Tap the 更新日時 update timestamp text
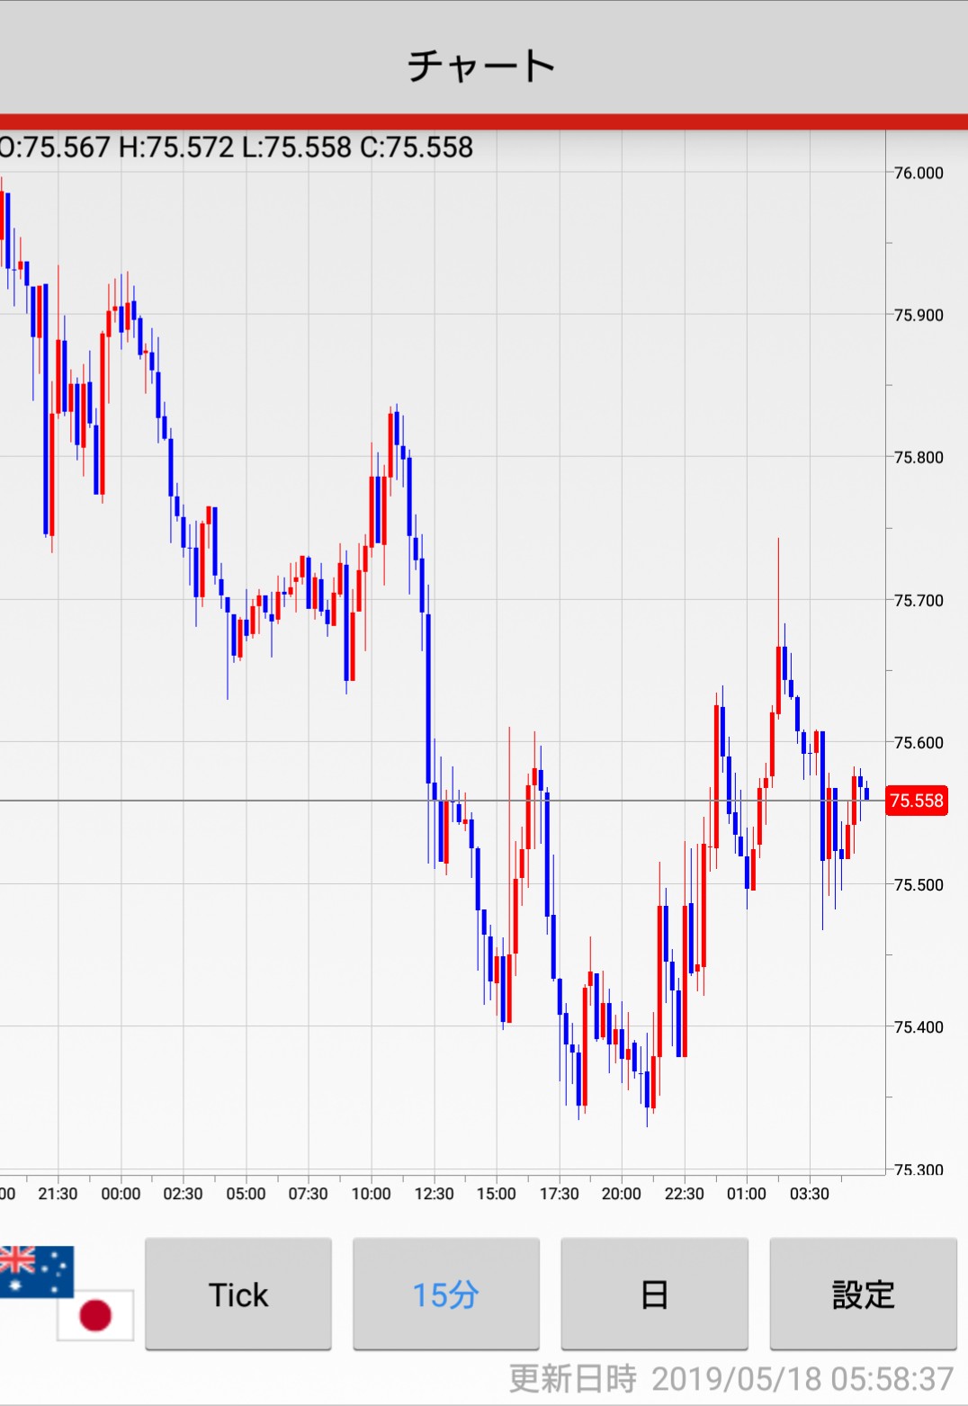This screenshot has height=1406, width=968. coord(730,1378)
